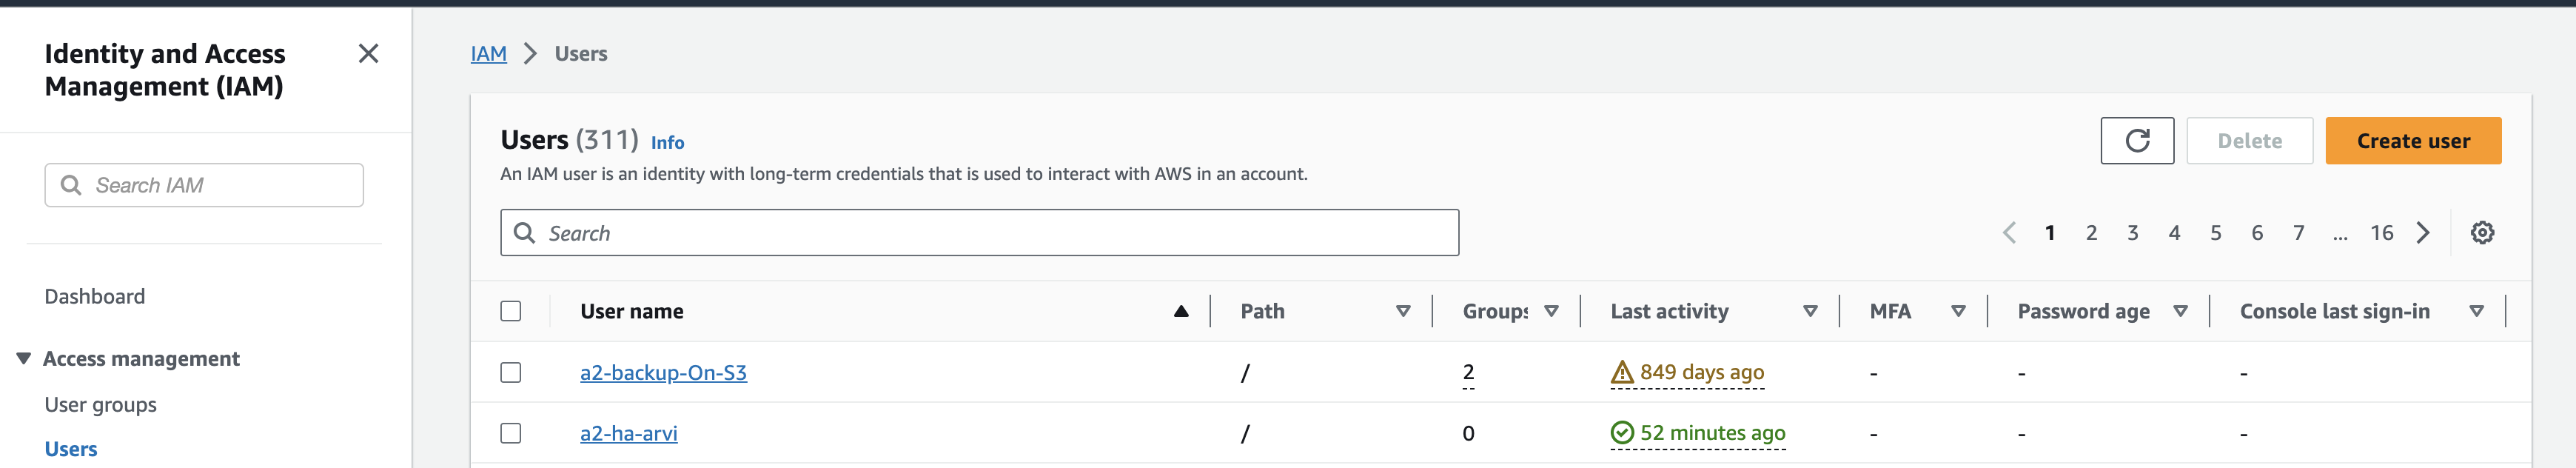Image resolution: width=2576 pixels, height=468 pixels.
Task: Click warning icon beside 849 days ago
Action: click(x=1621, y=373)
